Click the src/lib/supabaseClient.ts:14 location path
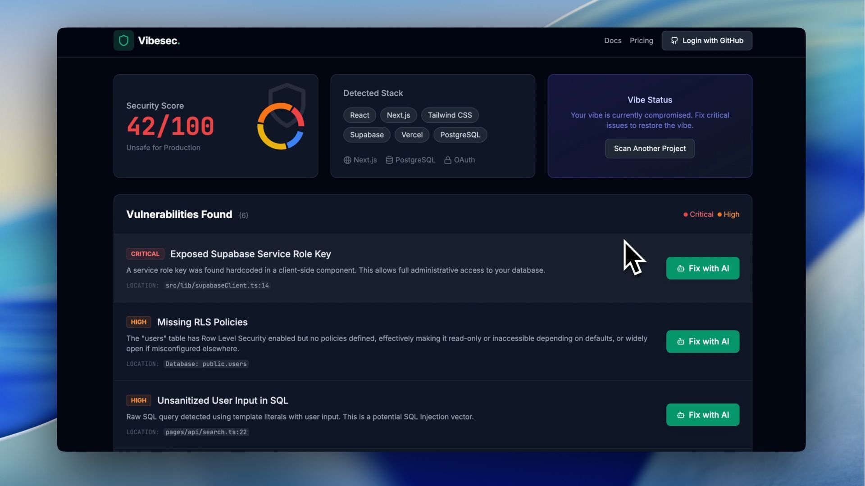The height and width of the screenshot is (486, 865). click(217, 286)
